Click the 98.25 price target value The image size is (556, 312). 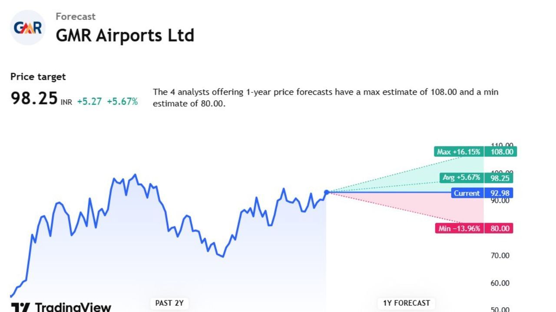click(34, 99)
